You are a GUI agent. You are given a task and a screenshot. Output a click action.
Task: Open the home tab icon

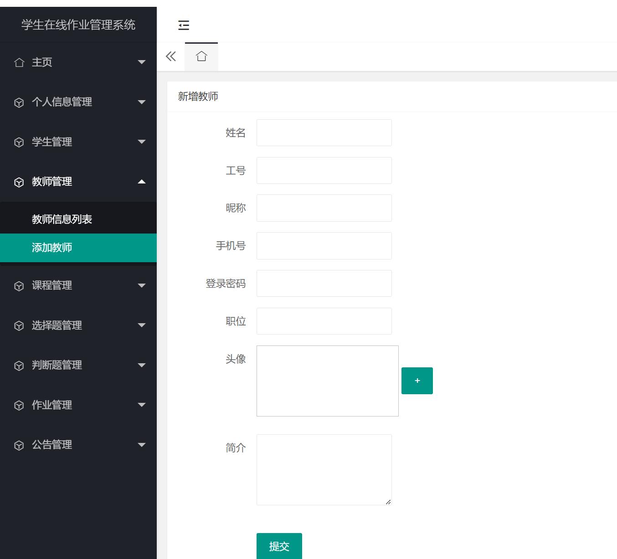click(201, 56)
